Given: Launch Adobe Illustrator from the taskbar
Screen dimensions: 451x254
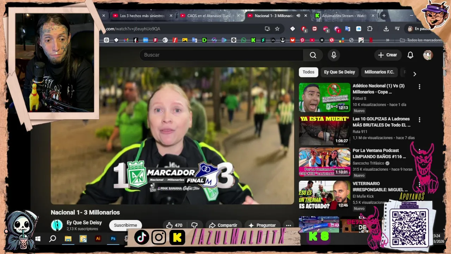Looking at the screenshot, I should [x=98, y=238].
